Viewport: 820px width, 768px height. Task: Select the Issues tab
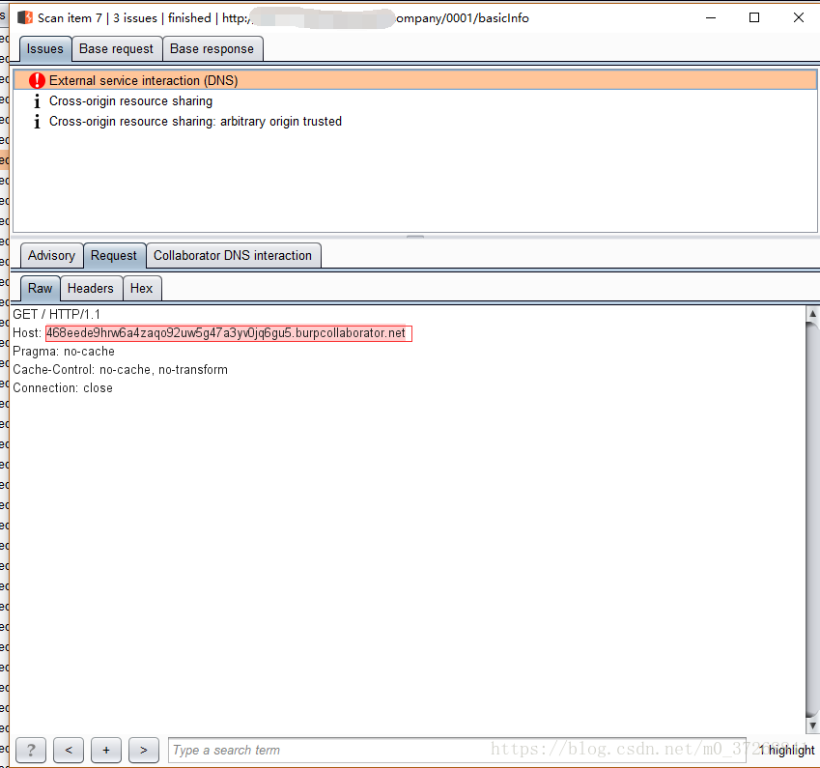(45, 48)
